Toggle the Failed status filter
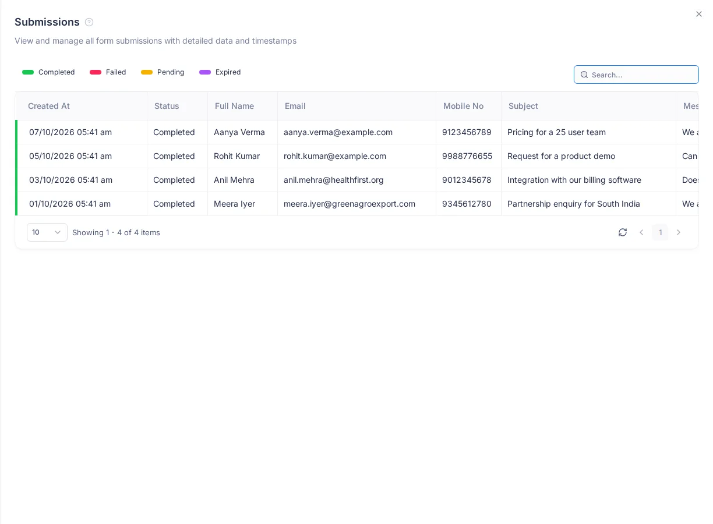 point(108,72)
